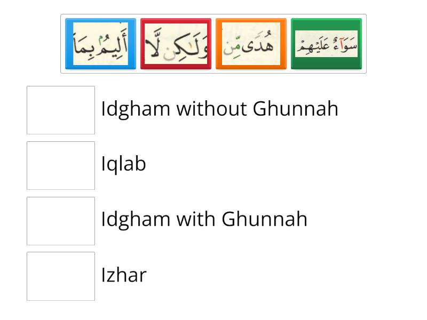
Task: Click the drop box for Idgham with Ghunnah
Action: (61, 221)
